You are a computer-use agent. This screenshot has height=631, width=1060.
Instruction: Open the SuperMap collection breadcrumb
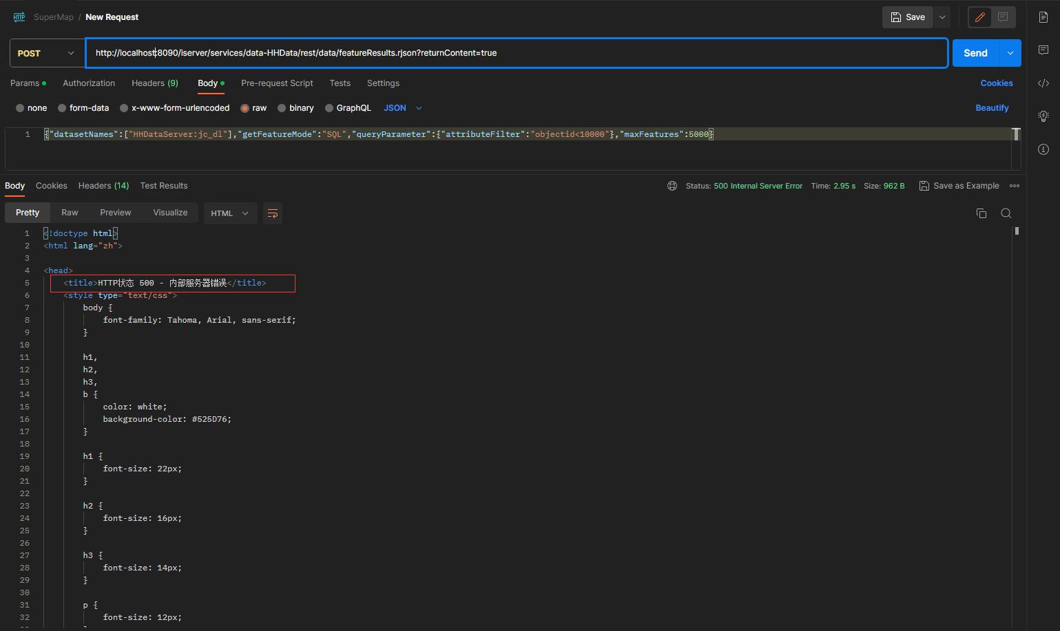point(54,17)
